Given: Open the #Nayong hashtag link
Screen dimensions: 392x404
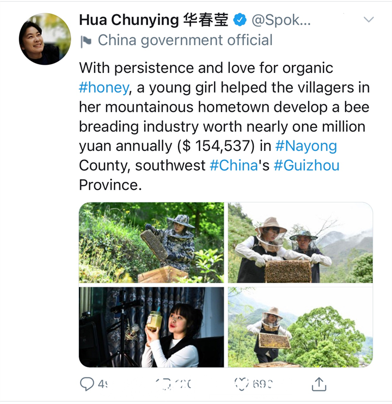Looking at the screenshot, I should point(306,146).
